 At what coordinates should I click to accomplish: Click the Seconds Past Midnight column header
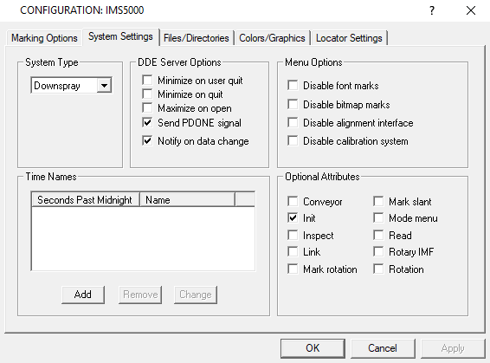[86, 200]
